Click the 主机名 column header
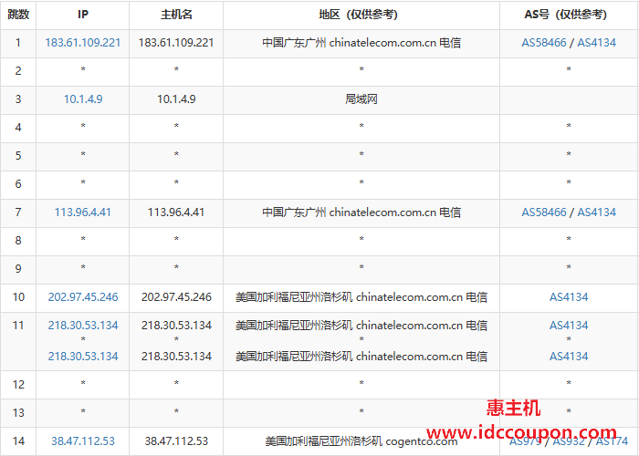 pyautogui.click(x=176, y=15)
